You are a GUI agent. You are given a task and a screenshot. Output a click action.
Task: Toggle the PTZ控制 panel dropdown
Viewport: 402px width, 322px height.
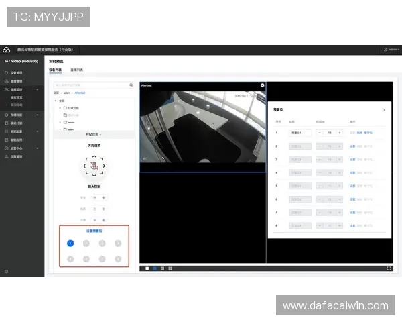tap(94, 134)
